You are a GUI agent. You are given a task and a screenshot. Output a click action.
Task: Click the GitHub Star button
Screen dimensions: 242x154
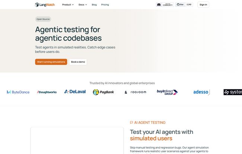pos(180,5)
